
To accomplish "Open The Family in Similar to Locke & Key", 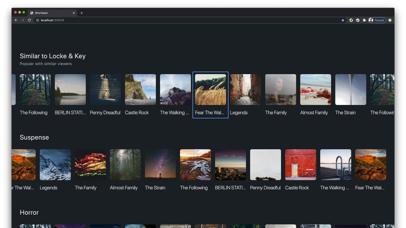I will click(x=280, y=95).
